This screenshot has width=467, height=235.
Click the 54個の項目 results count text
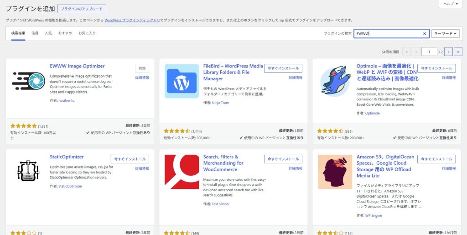point(390,52)
